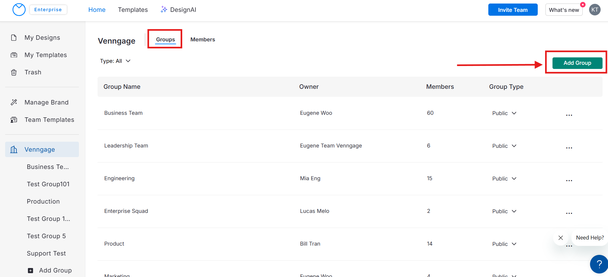Open three-dot menu for Engineering row
The height and width of the screenshot is (277, 608).
[x=569, y=180]
